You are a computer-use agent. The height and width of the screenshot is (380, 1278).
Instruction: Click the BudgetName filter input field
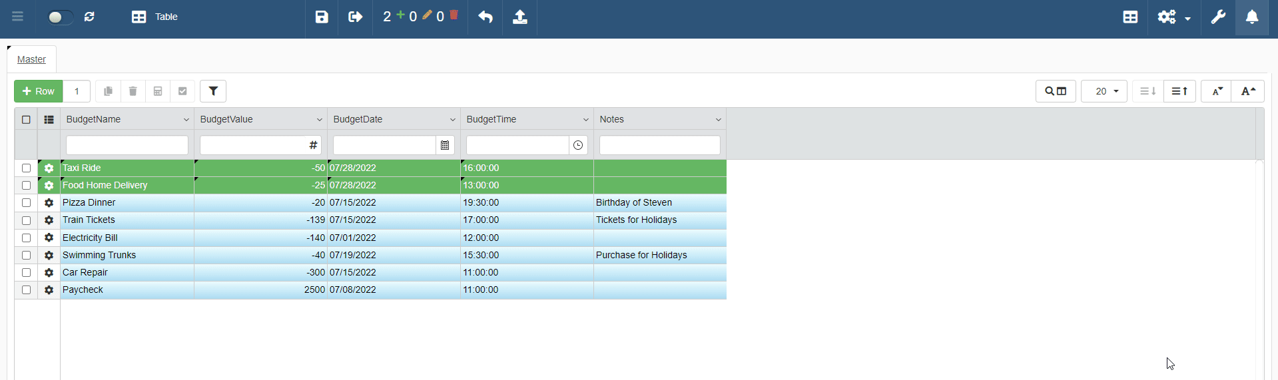(127, 145)
